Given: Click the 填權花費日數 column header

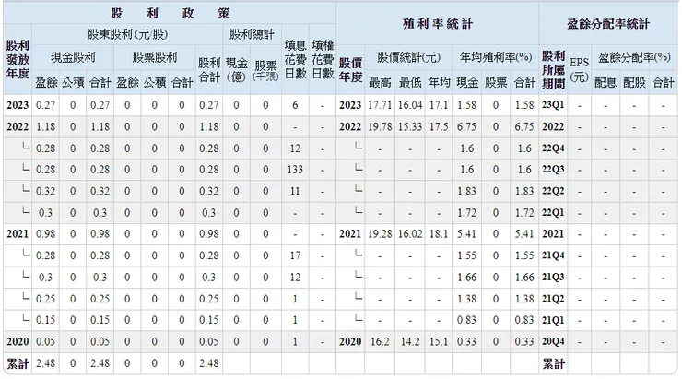Looking at the screenshot, I should tap(323, 59).
